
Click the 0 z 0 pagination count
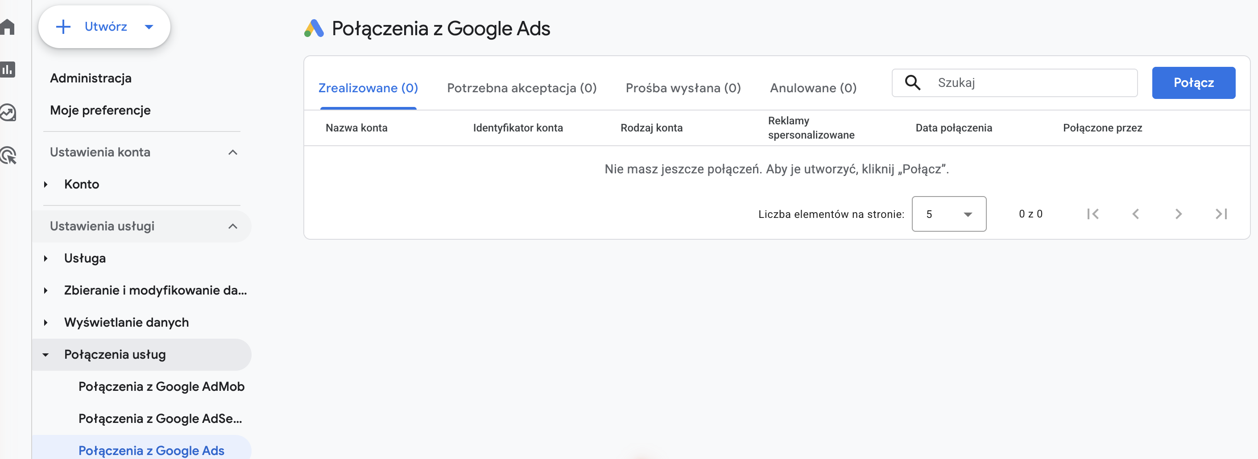pyautogui.click(x=1030, y=213)
